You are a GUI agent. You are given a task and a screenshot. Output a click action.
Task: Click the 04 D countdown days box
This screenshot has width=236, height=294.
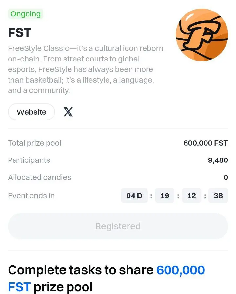[134, 196]
